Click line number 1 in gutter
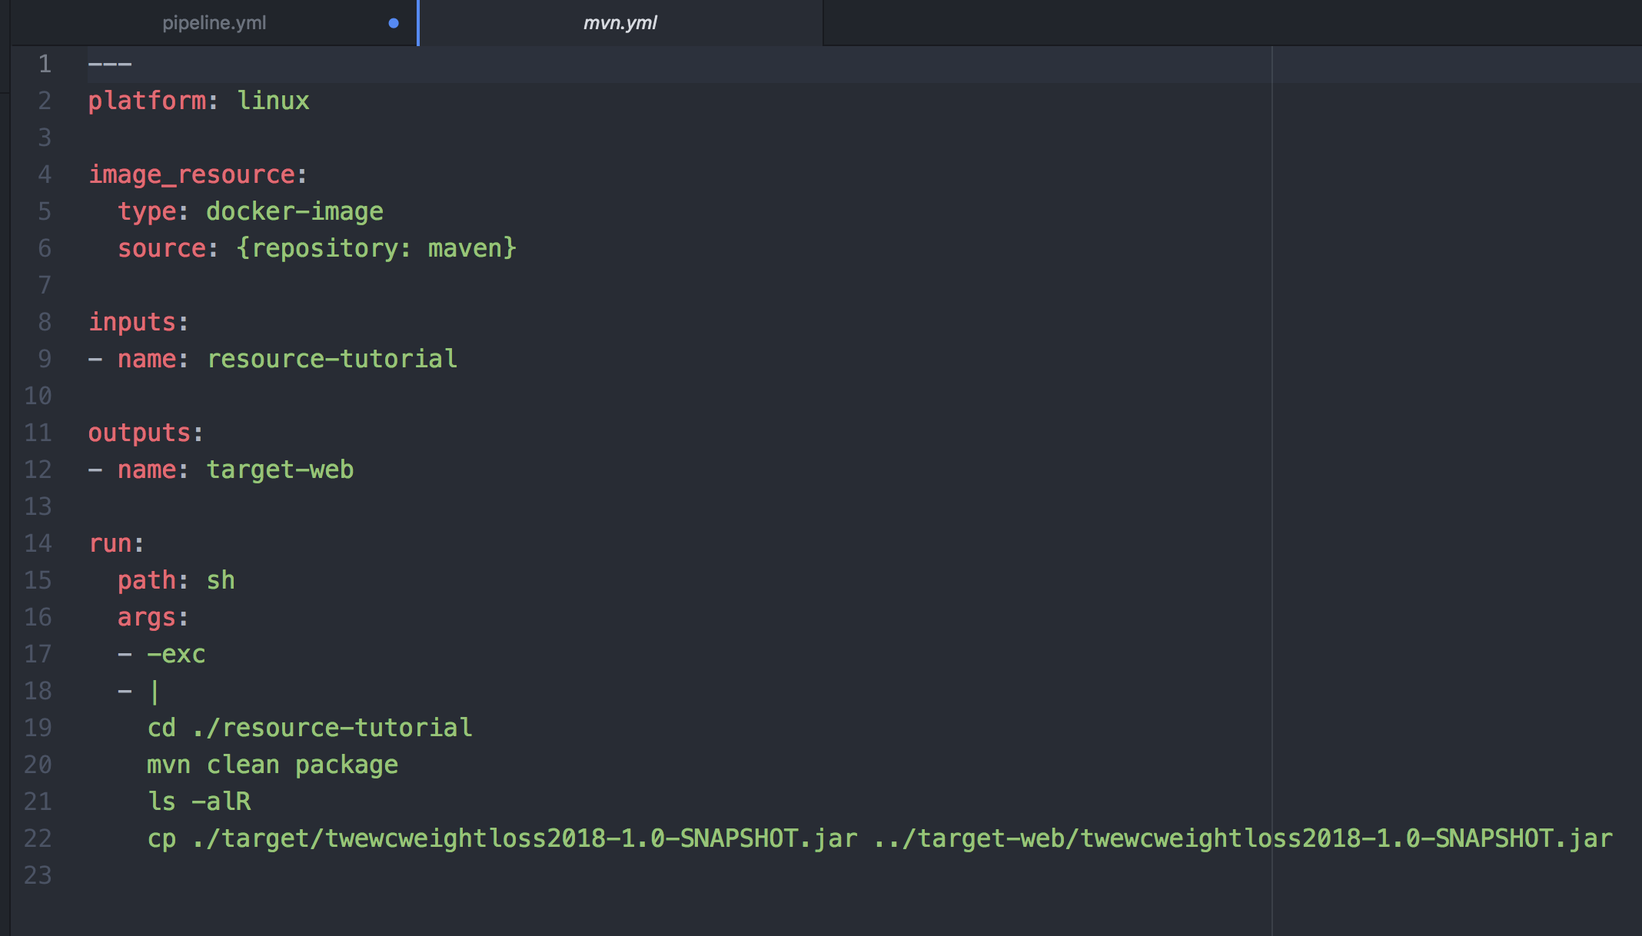Image resolution: width=1642 pixels, height=936 pixels. pyautogui.click(x=45, y=64)
